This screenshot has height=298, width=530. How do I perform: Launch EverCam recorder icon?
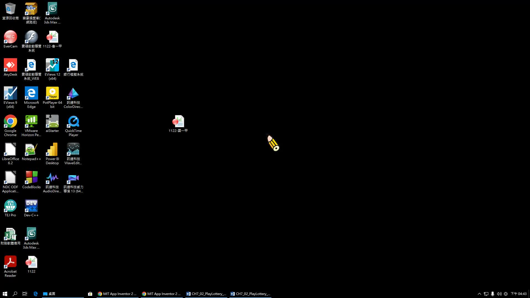coord(10,39)
